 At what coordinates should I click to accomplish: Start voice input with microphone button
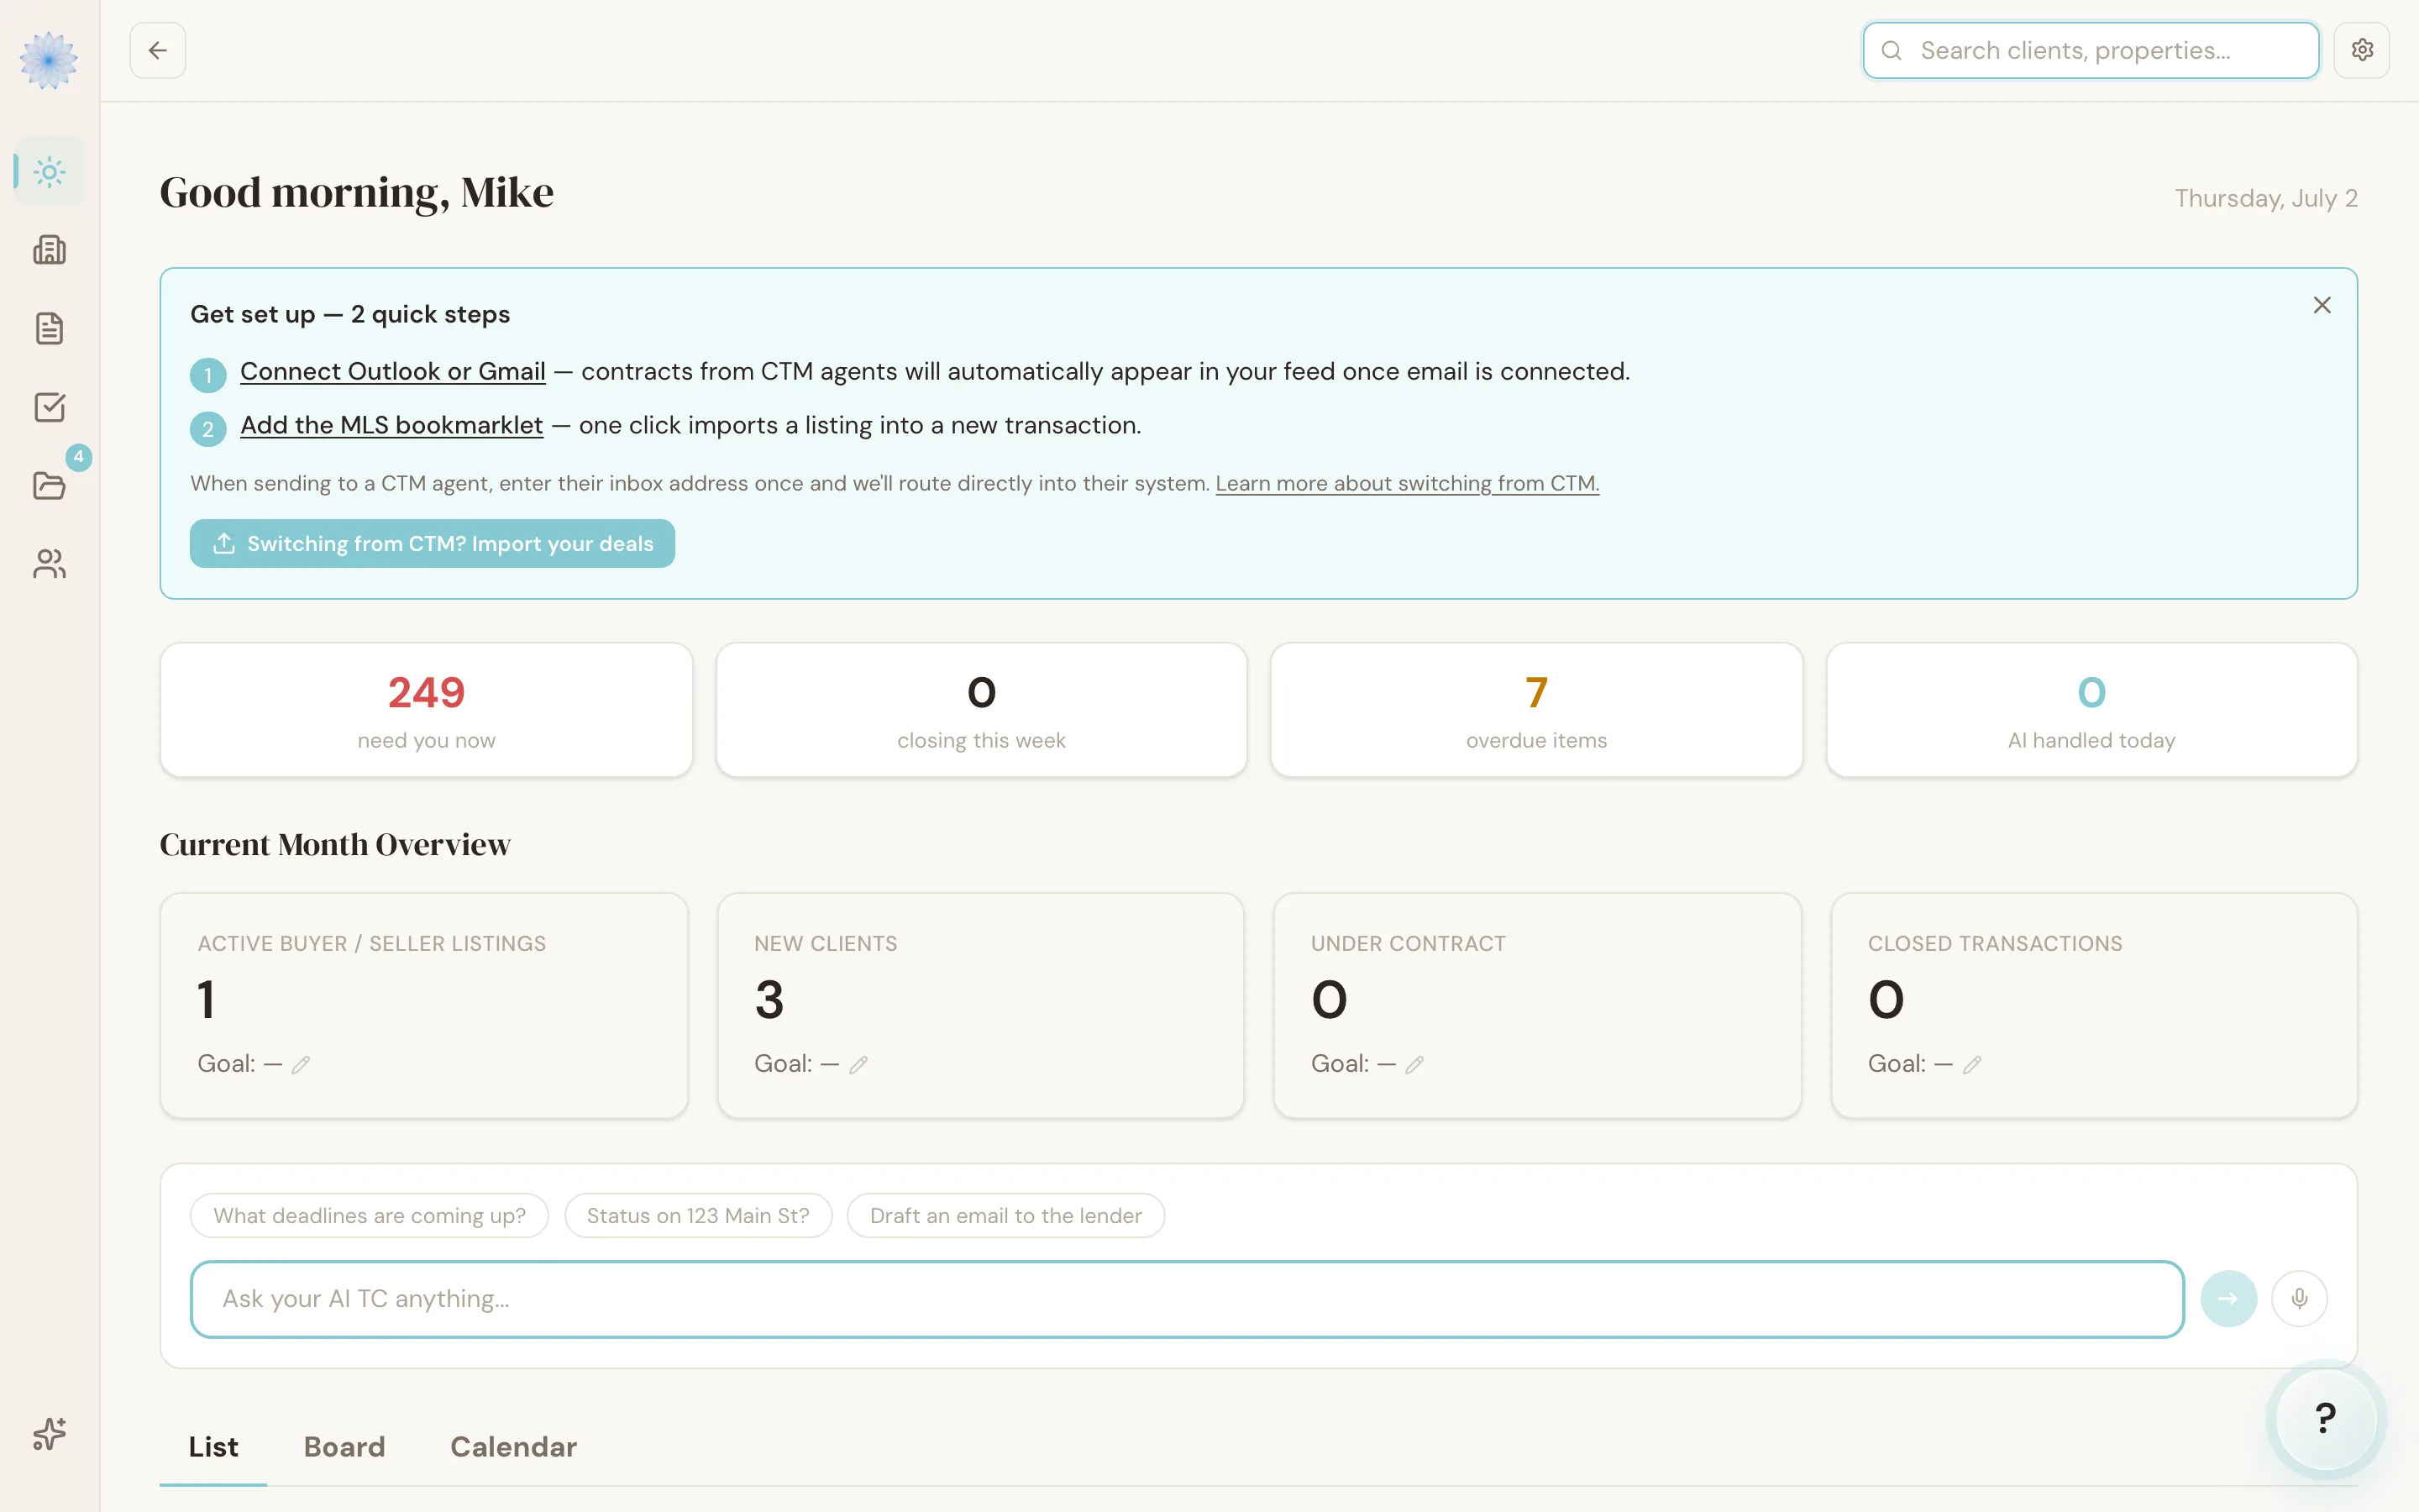click(2299, 1299)
